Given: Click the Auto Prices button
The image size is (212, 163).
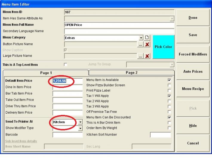Looking at the screenshot, I should click(193, 72).
